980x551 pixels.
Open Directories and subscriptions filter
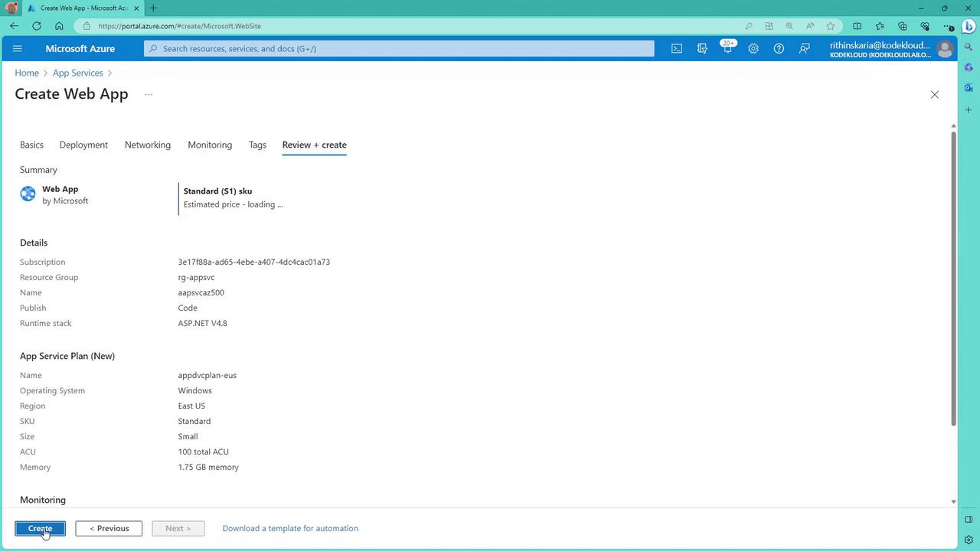(702, 48)
